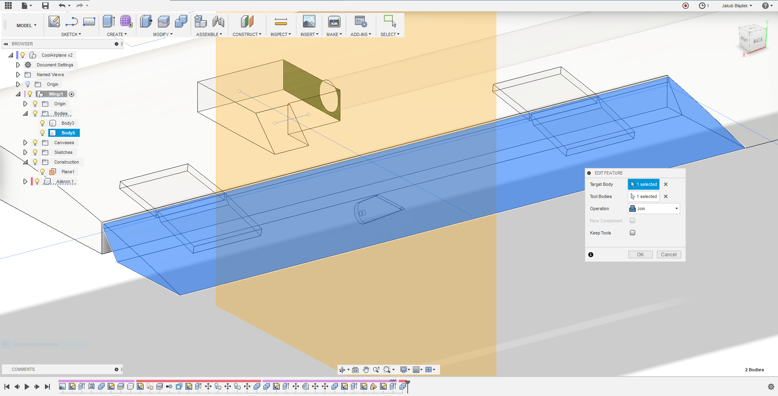Screen dimensions: 778x396
Task: Click the Press Pull modify icon
Action: 146,21
